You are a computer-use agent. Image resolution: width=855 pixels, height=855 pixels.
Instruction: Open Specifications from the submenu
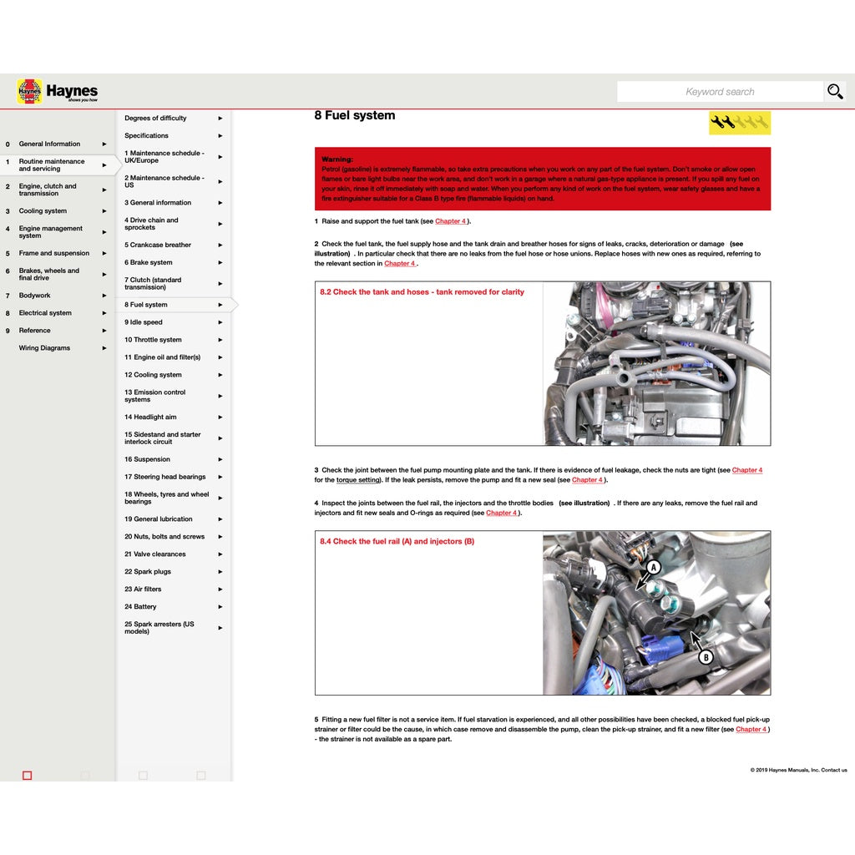coord(145,135)
